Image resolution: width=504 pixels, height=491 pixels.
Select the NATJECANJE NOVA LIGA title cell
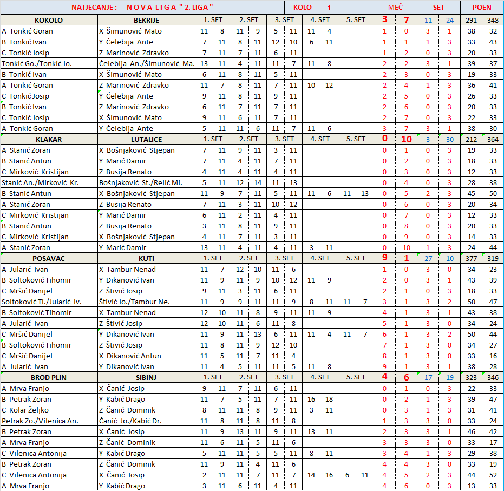(142, 8)
